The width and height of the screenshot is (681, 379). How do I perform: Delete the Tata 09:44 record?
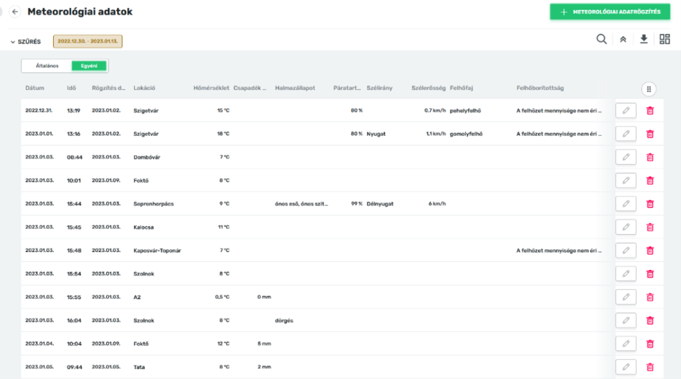[x=650, y=366]
